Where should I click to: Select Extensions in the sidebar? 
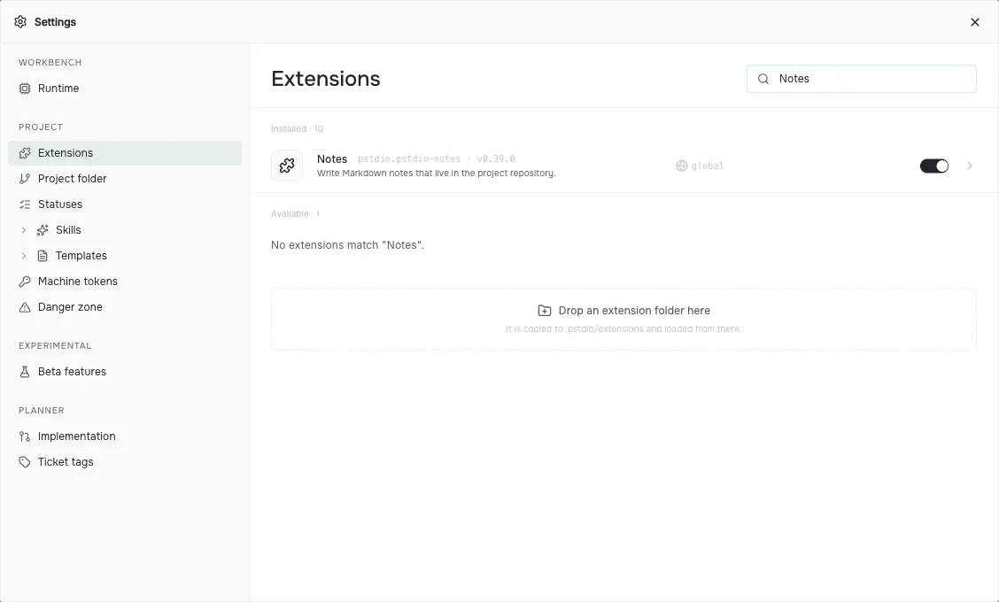[125, 153]
